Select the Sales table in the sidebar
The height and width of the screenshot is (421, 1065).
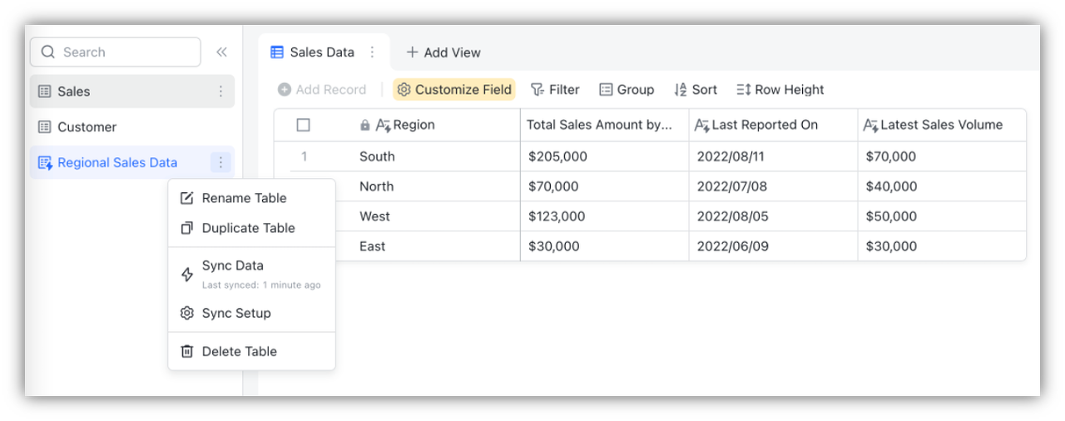click(x=74, y=92)
